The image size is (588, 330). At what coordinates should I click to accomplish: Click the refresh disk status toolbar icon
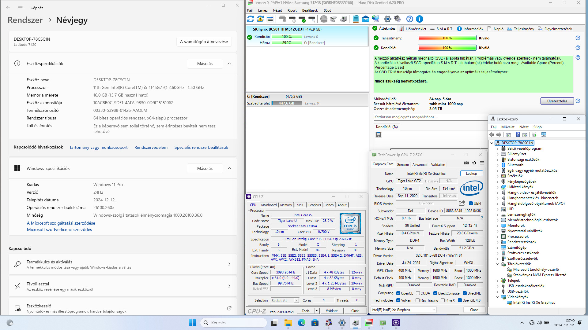tap(251, 19)
